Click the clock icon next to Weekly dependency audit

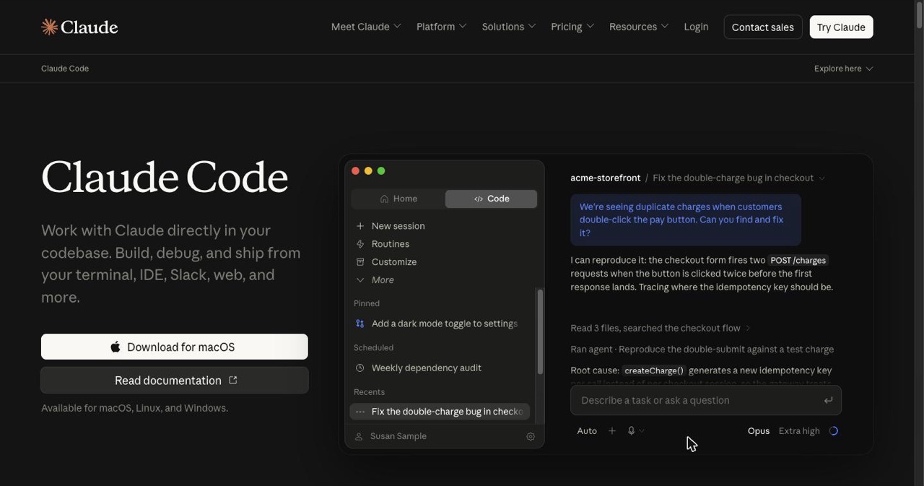pos(359,368)
